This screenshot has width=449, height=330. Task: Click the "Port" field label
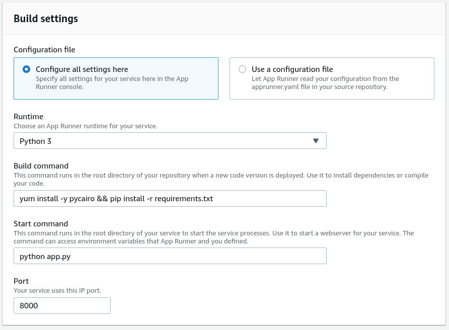21,282
